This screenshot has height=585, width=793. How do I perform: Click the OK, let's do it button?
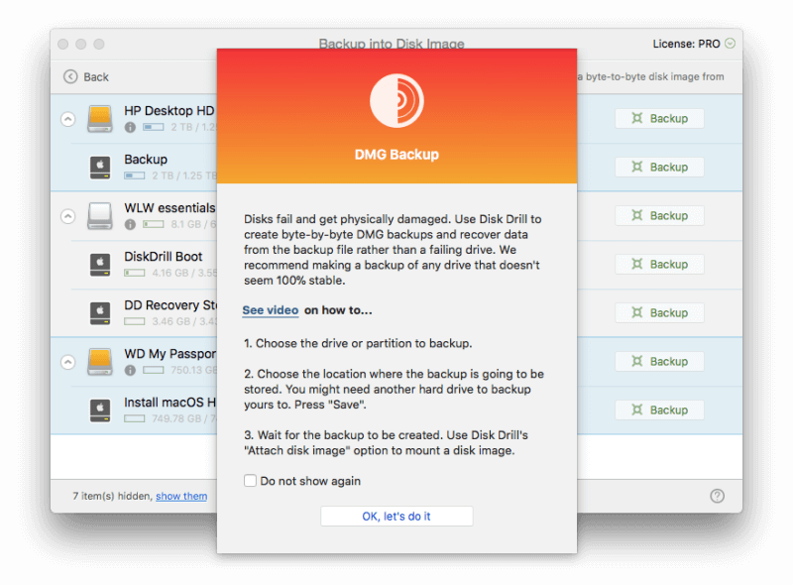pos(396,517)
